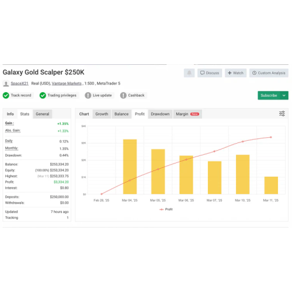Click the Mar 04 profit bar
292x292 pixels.
pyautogui.click(x=130, y=166)
